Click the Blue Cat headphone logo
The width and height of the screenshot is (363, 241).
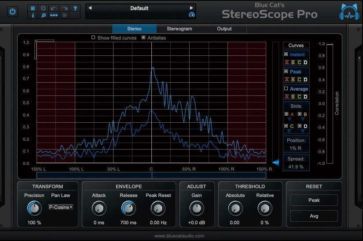[x=349, y=12]
